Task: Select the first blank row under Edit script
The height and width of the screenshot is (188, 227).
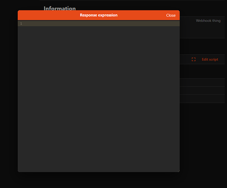Action: tap(202, 82)
